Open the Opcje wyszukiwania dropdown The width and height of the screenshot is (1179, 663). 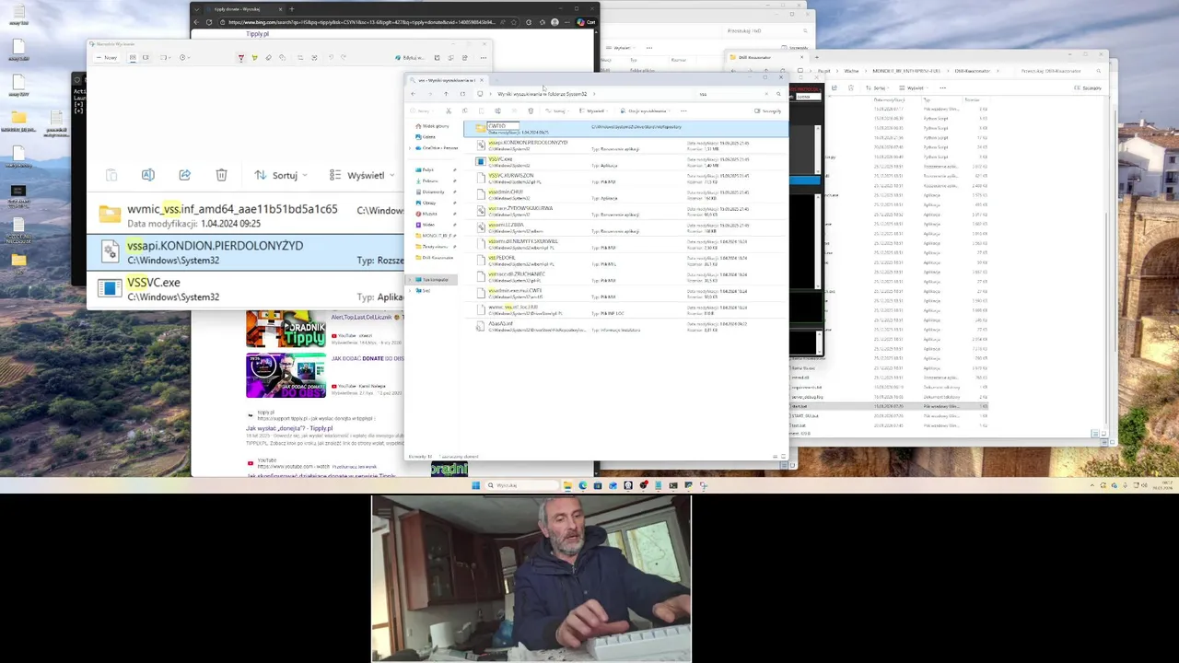[646, 110]
